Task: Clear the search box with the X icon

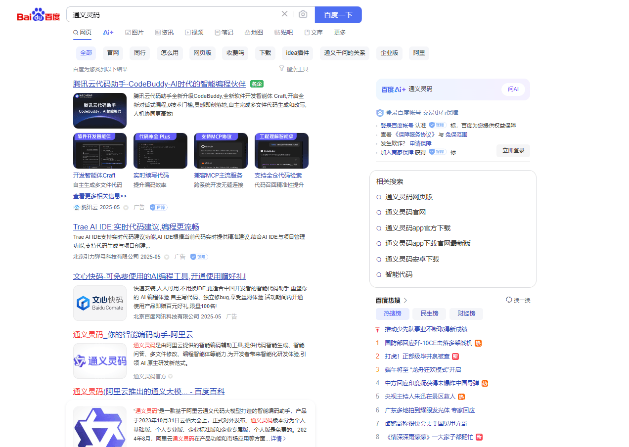Action: (285, 14)
